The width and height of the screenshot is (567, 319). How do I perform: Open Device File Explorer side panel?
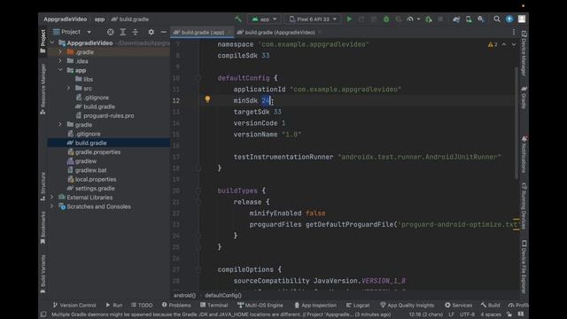524,267
